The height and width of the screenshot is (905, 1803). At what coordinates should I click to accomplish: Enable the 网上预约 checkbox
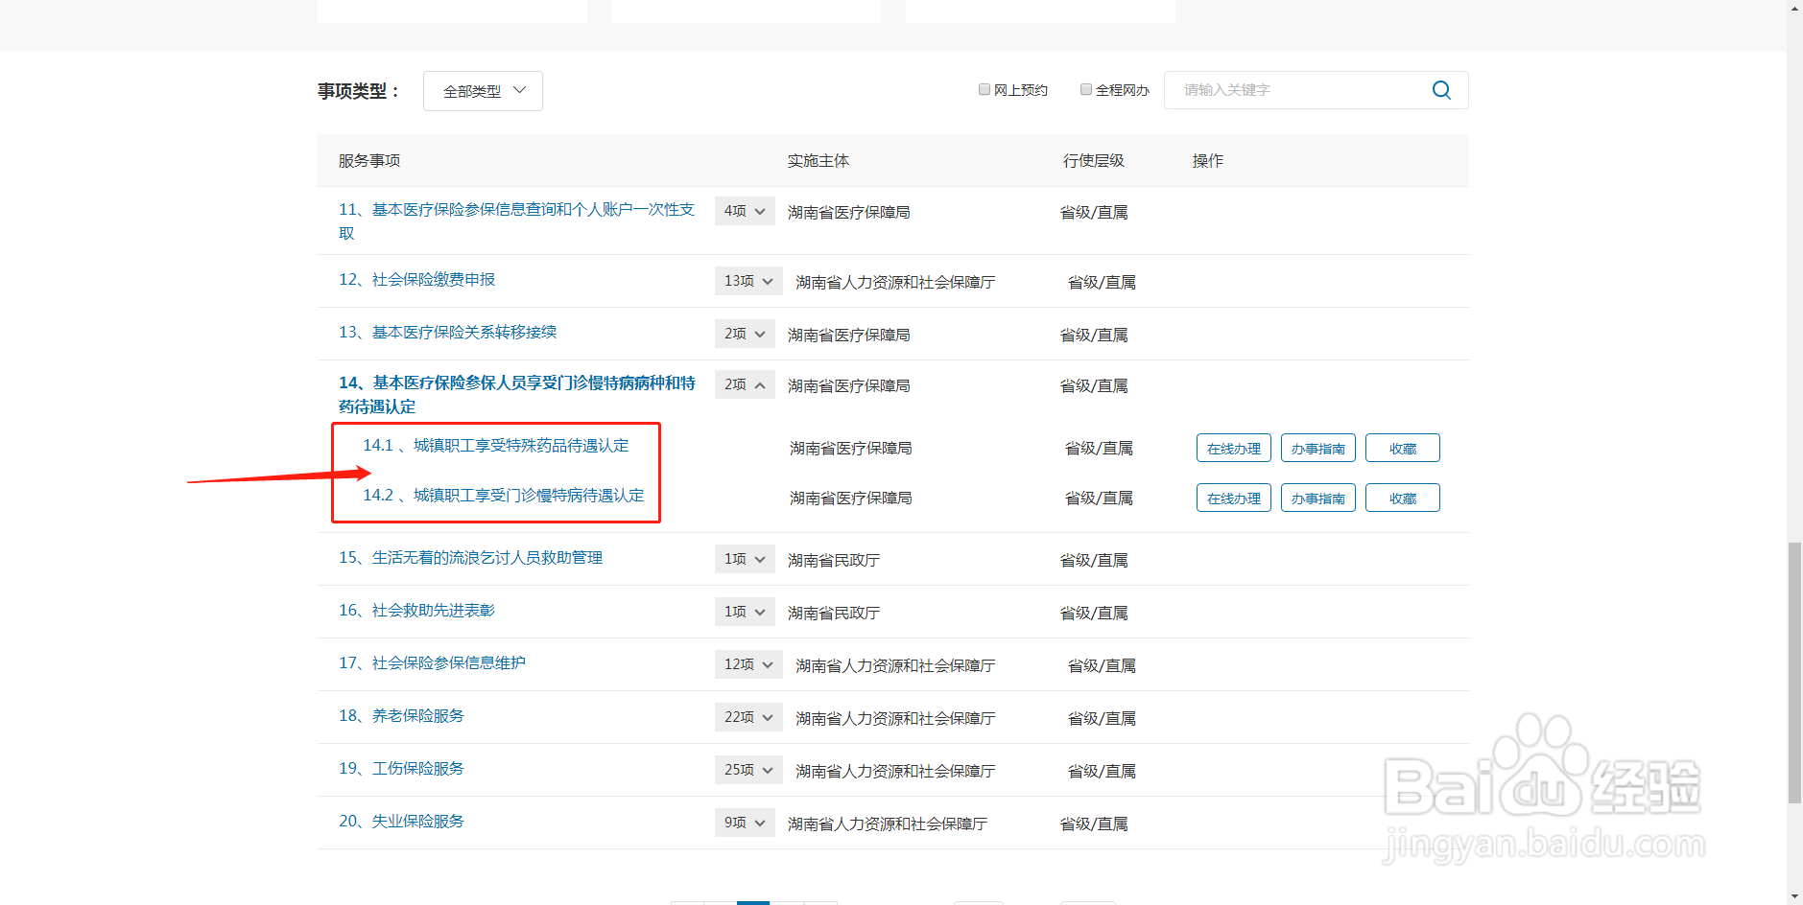click(x=985, y=88)
